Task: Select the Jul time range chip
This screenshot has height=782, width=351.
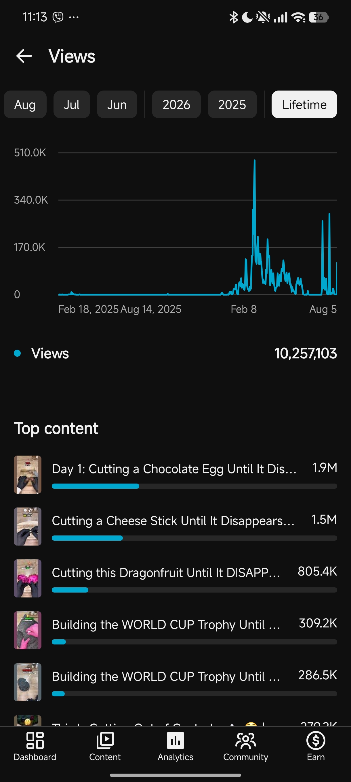Action: 72,104
